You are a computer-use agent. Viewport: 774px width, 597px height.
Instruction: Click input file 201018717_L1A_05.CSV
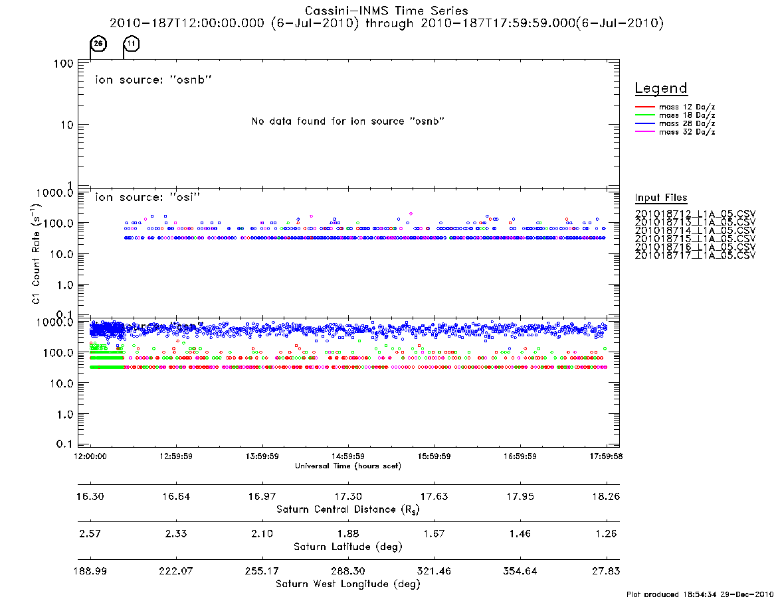pyautogui.click(x=695, y=255)
